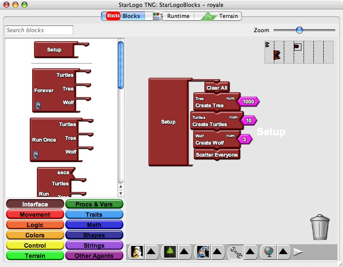Switch to the Terrain tab at top
Image resolution: width=343 pixels, height=267 pixels.
pyautogui.click(x=219, y=16)
